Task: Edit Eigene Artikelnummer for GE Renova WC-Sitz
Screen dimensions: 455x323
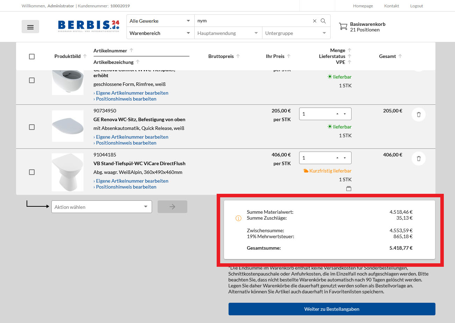Action: coord(132,137)
